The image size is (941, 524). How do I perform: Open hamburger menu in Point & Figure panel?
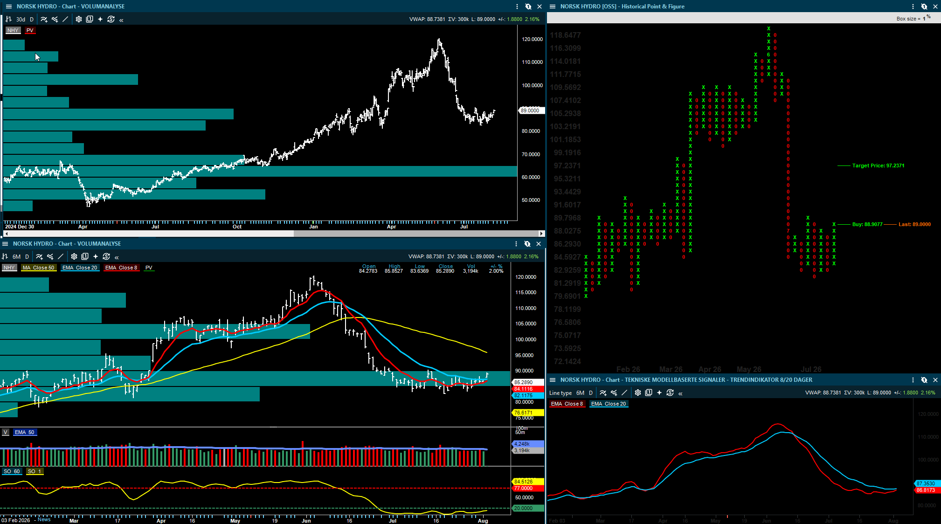pyautogui.click(x=553, y=7)
